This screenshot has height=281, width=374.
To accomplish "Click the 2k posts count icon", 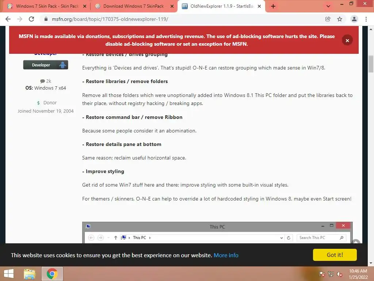I will coord(42,81).
